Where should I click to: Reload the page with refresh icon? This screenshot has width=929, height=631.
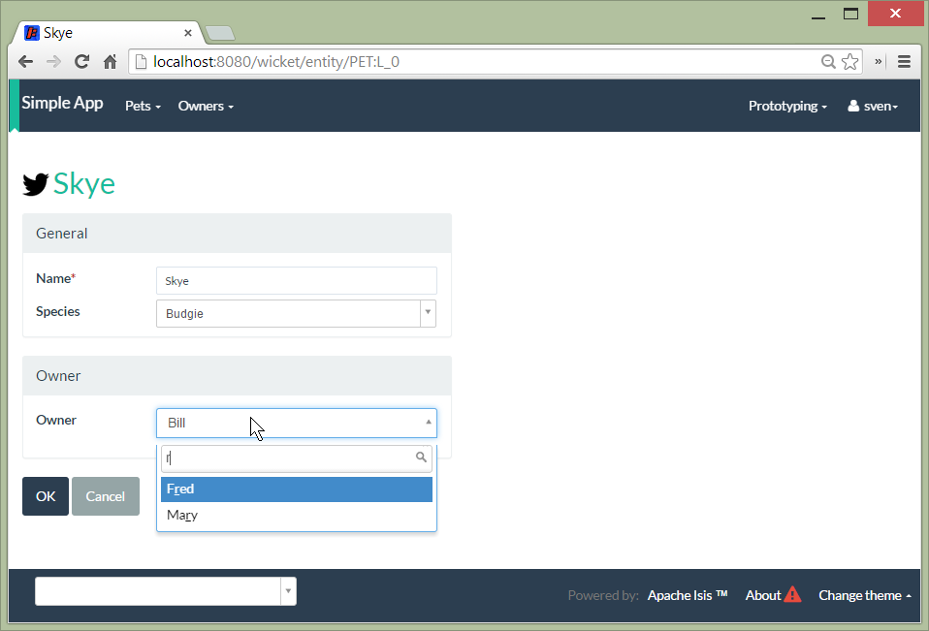(x=81, y=61)
